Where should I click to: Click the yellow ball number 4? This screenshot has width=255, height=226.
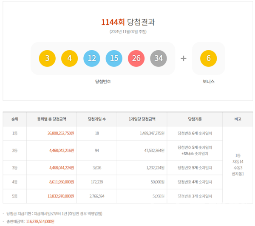[x=69, y=58]
